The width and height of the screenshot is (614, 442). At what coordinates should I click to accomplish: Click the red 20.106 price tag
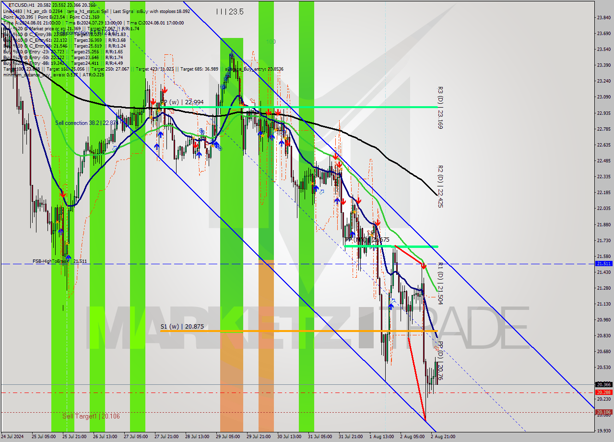click(x=603, y=412)
